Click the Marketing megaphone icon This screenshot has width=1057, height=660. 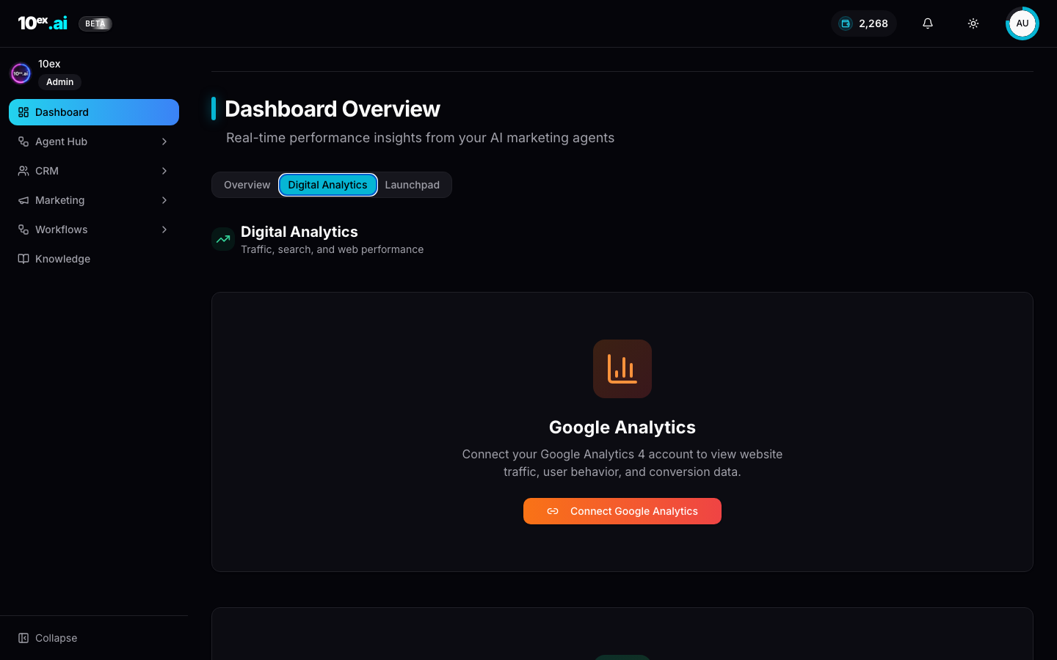[23, 200]
